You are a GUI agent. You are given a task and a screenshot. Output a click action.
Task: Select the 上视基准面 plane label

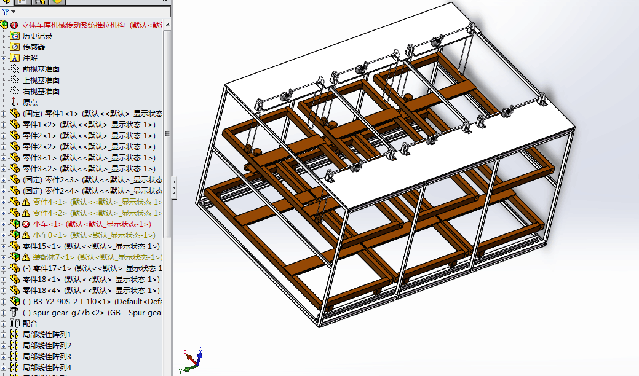(41, 80)
